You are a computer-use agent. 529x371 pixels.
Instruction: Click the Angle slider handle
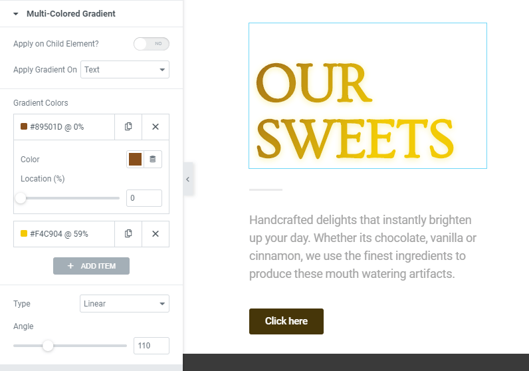tap(48, 346)
